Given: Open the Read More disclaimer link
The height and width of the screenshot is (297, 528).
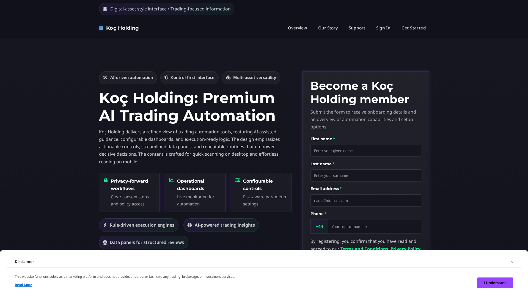Looking at the screenshot, I should (x=23, y=285).
